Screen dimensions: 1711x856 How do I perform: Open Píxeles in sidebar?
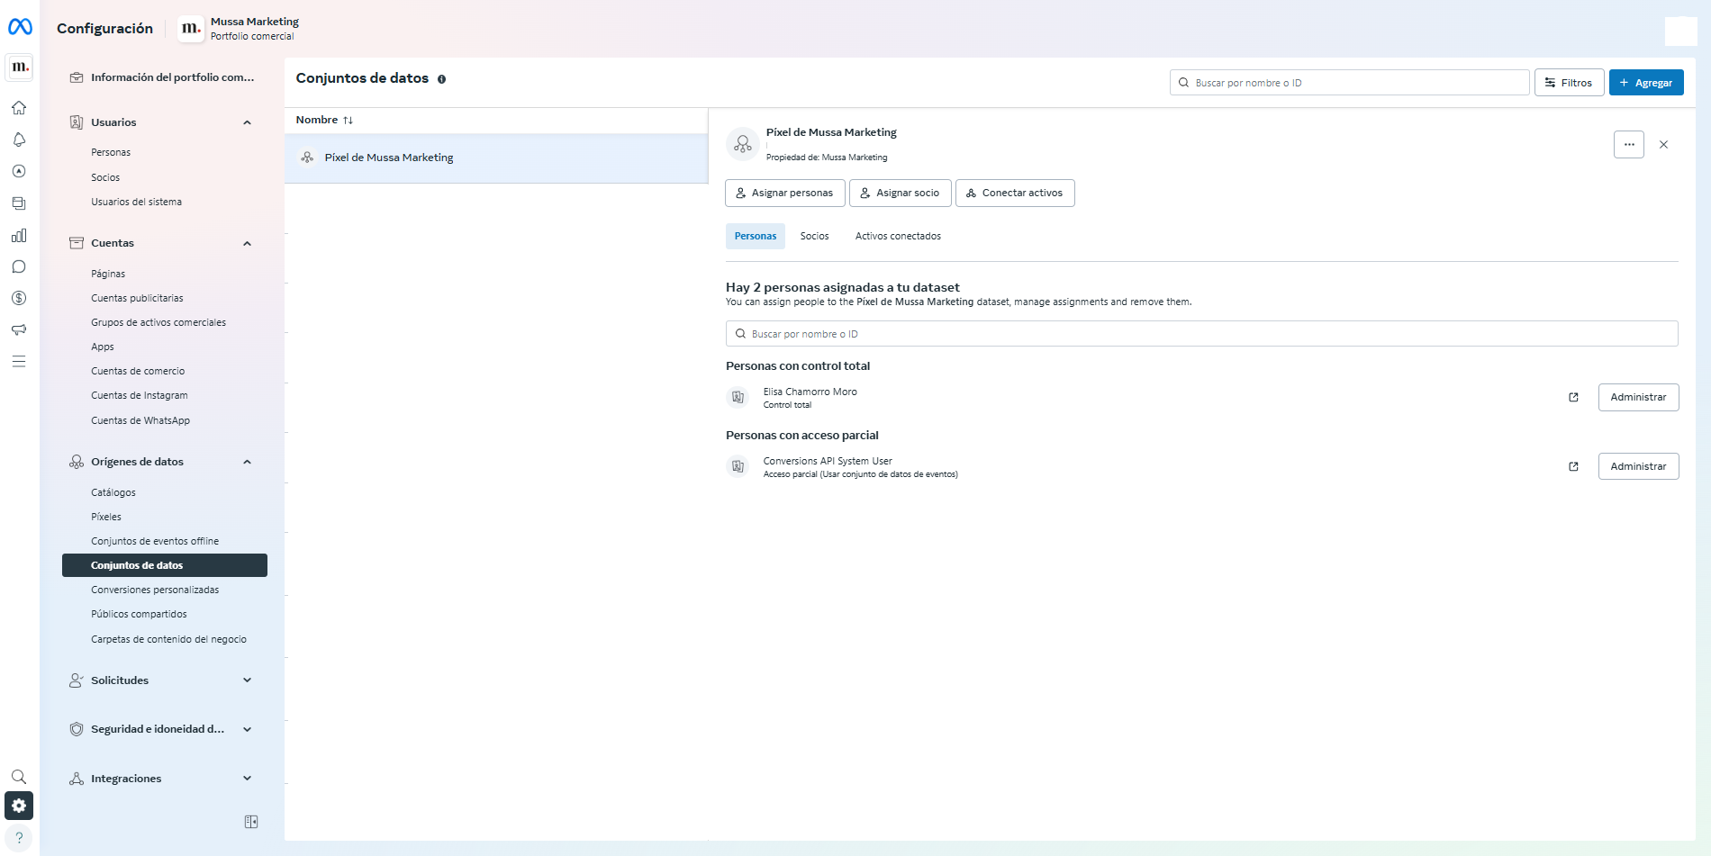106,517
